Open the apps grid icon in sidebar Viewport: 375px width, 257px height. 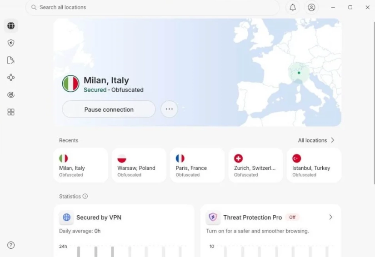[x=11, y=112]
